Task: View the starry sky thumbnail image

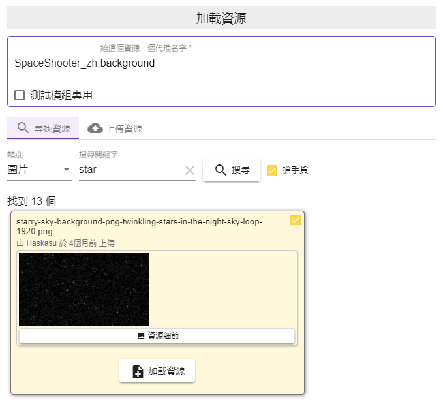Action: click(84, 289)
